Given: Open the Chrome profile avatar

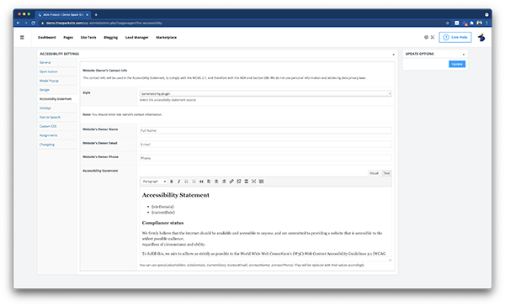Looking at the screenshot, I should click(x=479, y=23).
